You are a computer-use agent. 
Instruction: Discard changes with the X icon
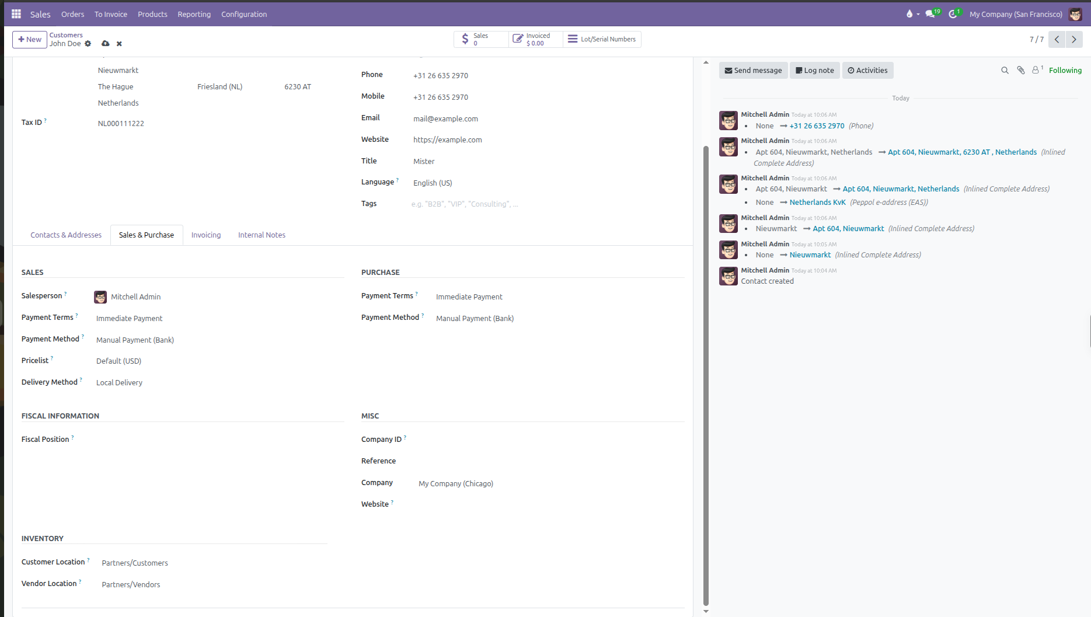119,44
